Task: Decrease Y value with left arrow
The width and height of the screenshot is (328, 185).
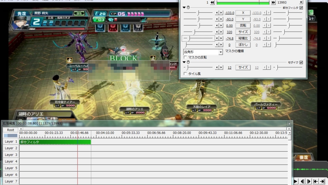Action: 217,19
